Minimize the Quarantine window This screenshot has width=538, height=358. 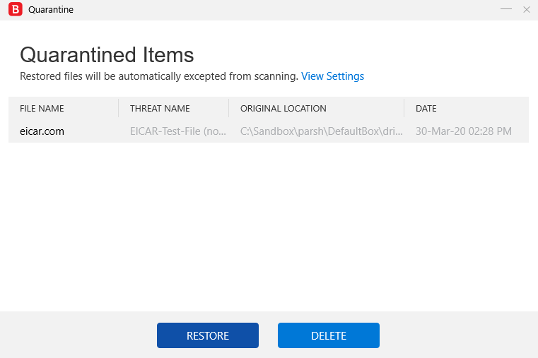506,9
